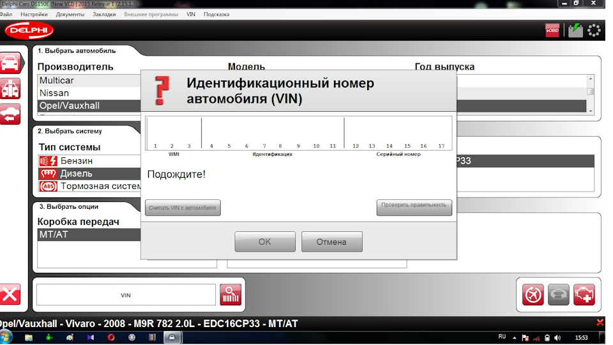Select Opel/Vauxhall manufacturer row
Image resolution: width=613 pixels, height=345 pixels.
[x=89, y=105]
